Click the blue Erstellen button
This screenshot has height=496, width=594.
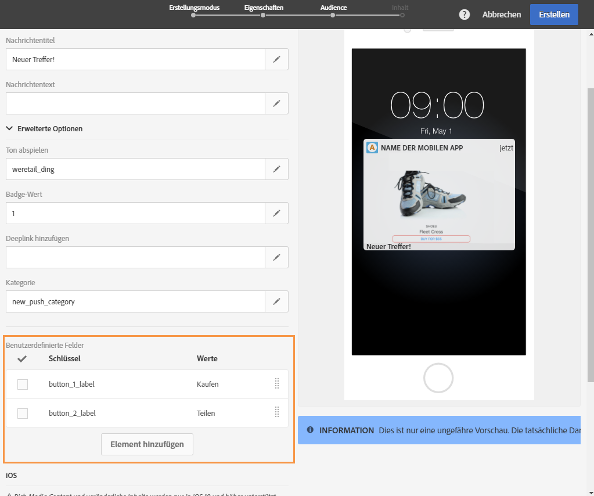coord(554,15)
